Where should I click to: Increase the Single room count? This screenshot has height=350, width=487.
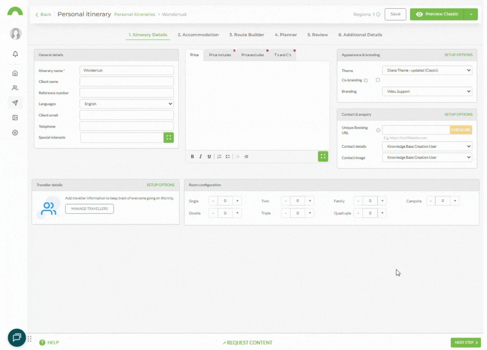(x=237, y=201)
